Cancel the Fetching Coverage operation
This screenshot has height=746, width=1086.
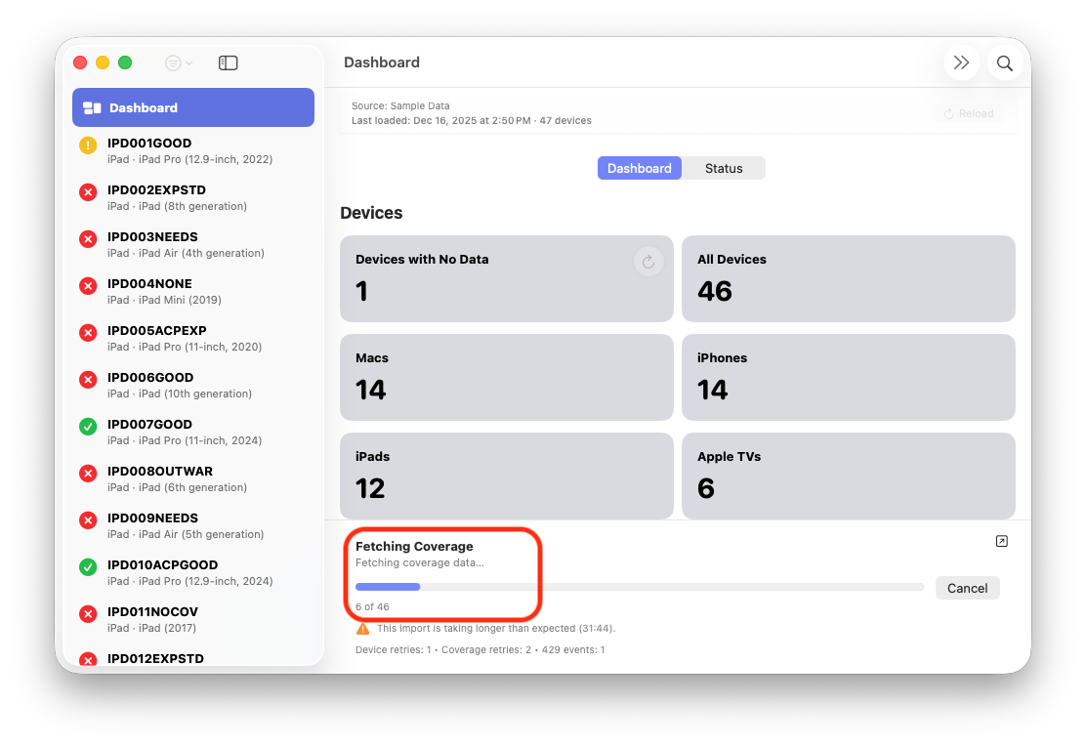click(967, 587)
